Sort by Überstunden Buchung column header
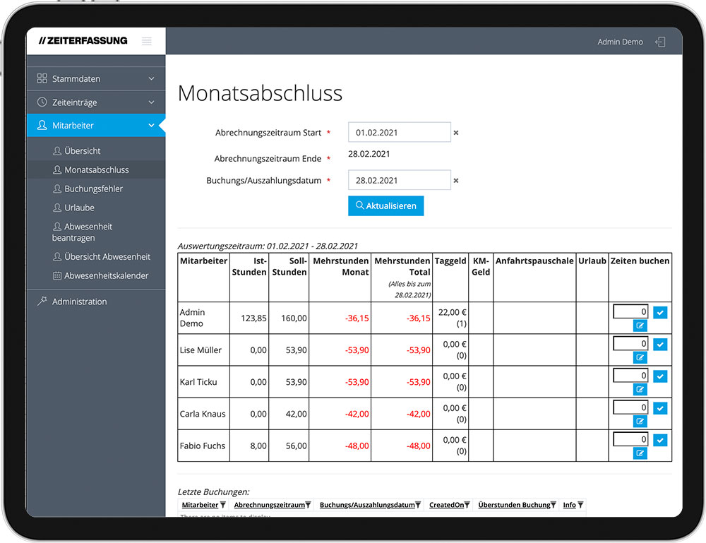This screenshot has width=706, height=543. coord(513,505)
